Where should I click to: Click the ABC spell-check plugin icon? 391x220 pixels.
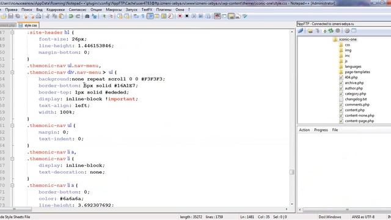217,16
